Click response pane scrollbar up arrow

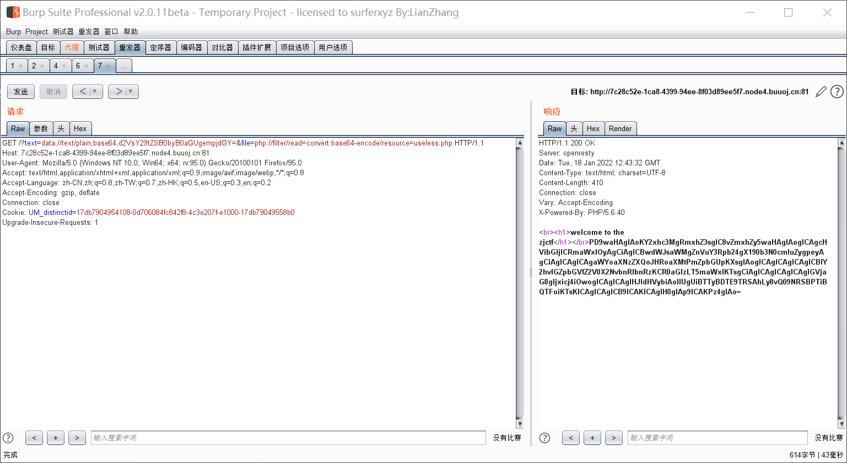click(841, 143)
